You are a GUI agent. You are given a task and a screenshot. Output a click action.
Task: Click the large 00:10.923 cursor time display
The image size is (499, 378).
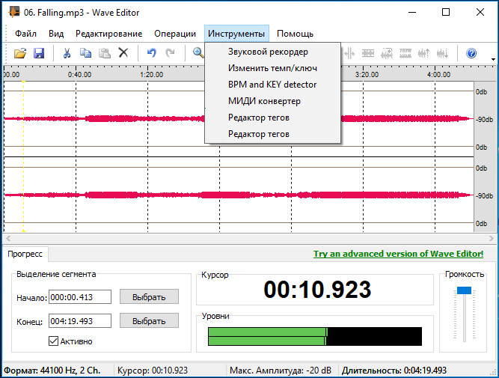pos(317,290)
